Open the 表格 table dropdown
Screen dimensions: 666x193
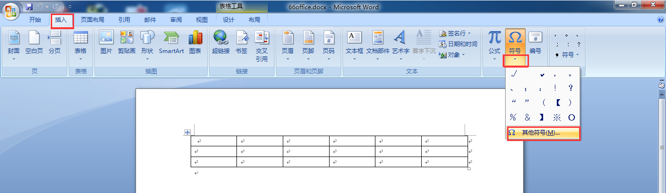tap(80, 45)
